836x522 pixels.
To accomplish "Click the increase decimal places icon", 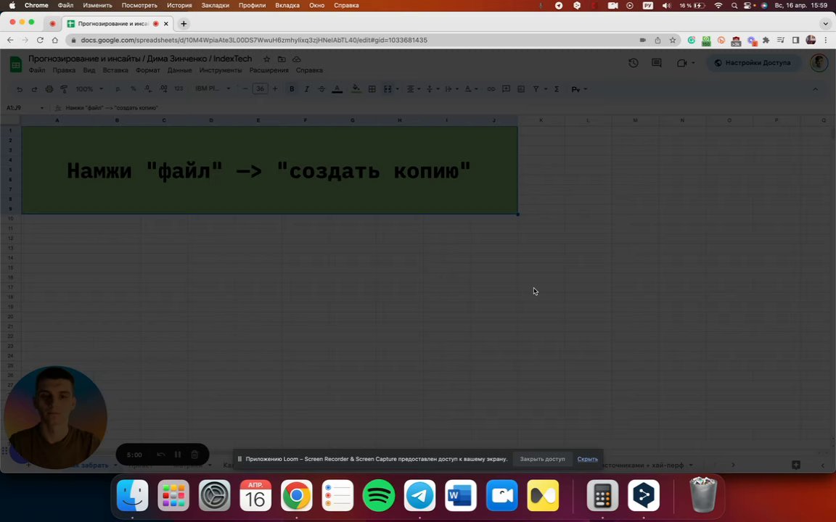I will 164,89.
